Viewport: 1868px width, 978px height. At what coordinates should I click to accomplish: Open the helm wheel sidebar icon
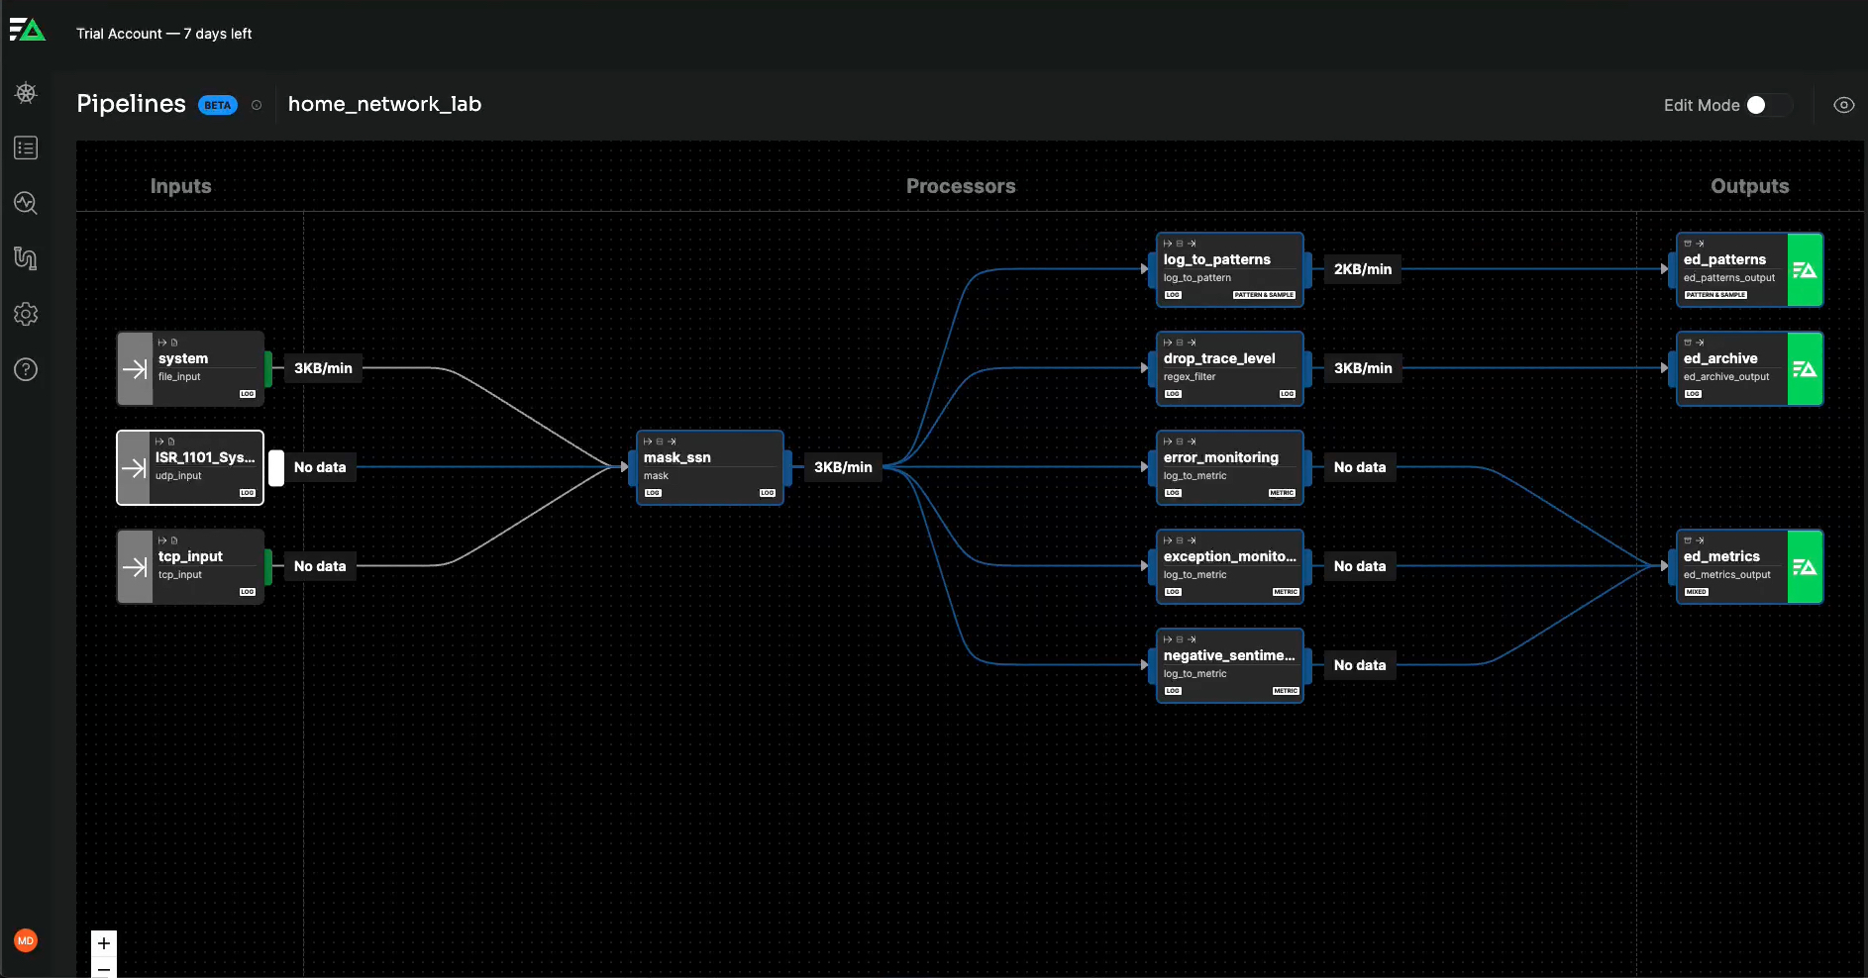[26, 93]
